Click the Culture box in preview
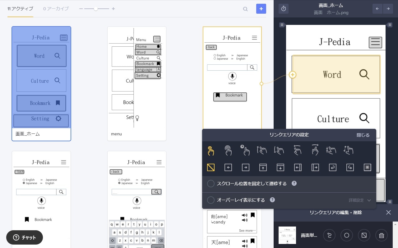Image resolution: width=398 pixels, height=248 pixels. click(x=336, y=118)
